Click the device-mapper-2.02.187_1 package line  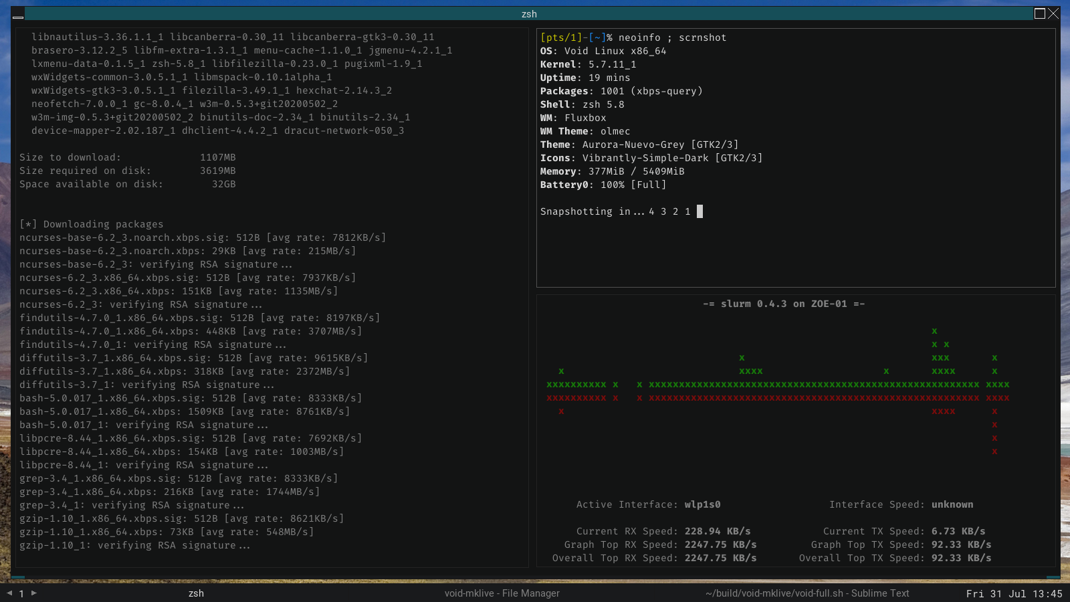(x=218, y=130)
